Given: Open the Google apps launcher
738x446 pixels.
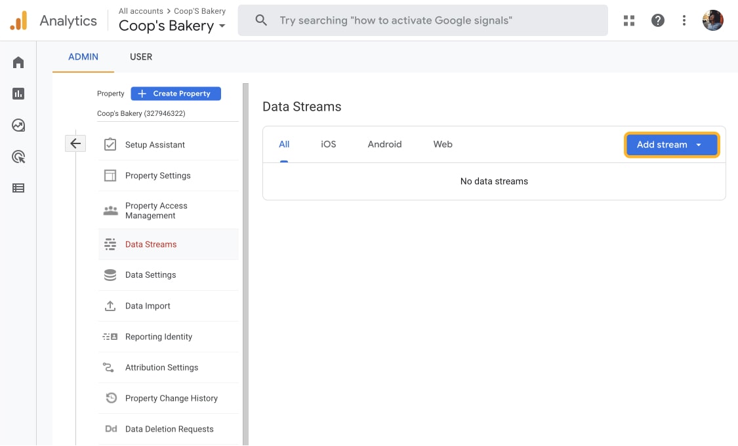Looking at the screenshot, I should [x=628, y=20].
